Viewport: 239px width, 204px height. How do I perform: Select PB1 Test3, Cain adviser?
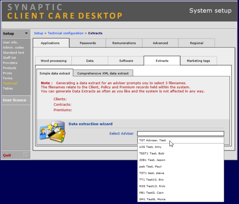point(181,192)
